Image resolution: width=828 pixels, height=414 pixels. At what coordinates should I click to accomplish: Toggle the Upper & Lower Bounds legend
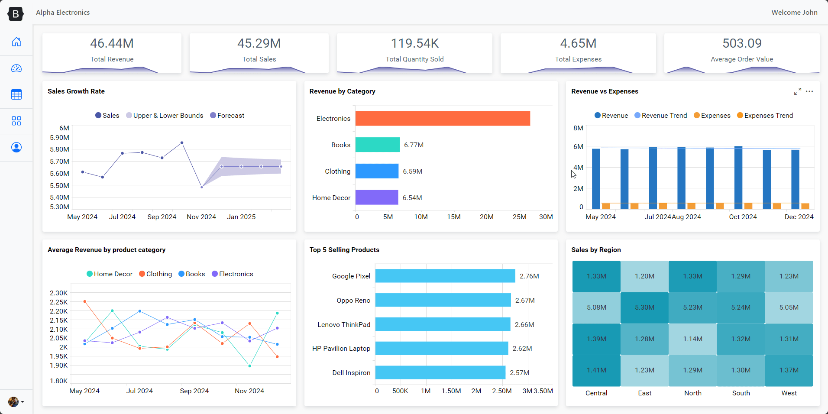click(x=165, y=116)
